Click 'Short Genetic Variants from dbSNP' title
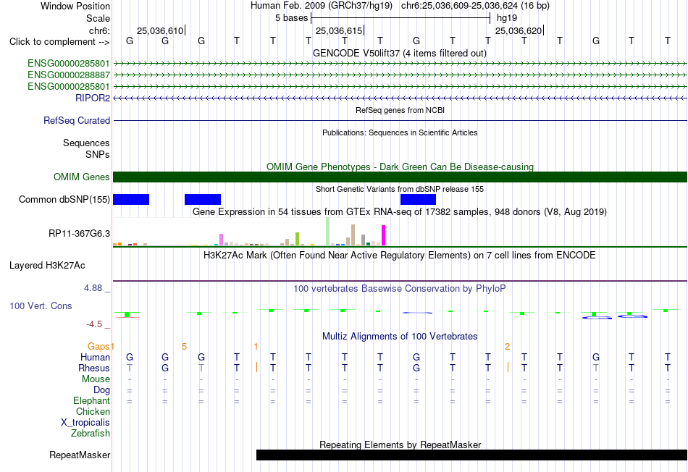The image size is (688, 472). pos(400,189)
